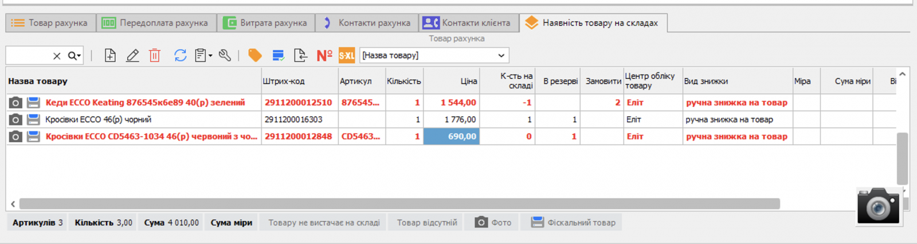
Task: Click the red № numbering icon
Action: tap(324, 55)
